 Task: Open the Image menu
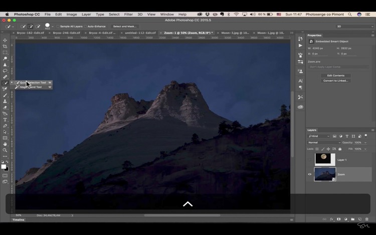coord(72,15)
